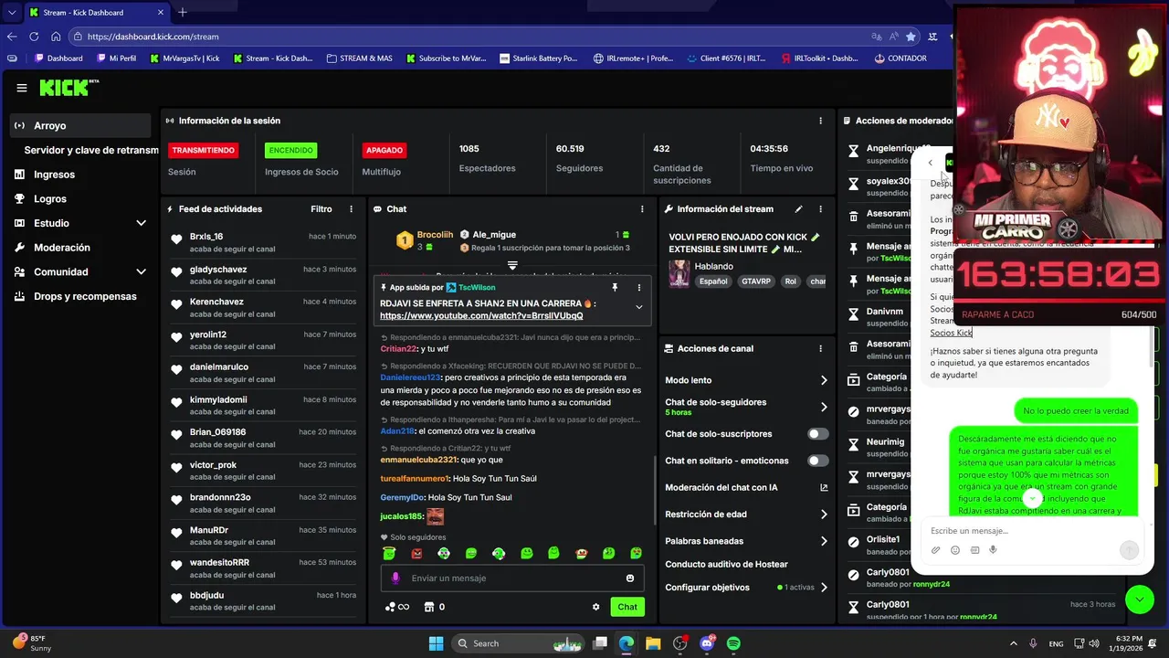Open the Kick hamburger menu

(22, 88)
